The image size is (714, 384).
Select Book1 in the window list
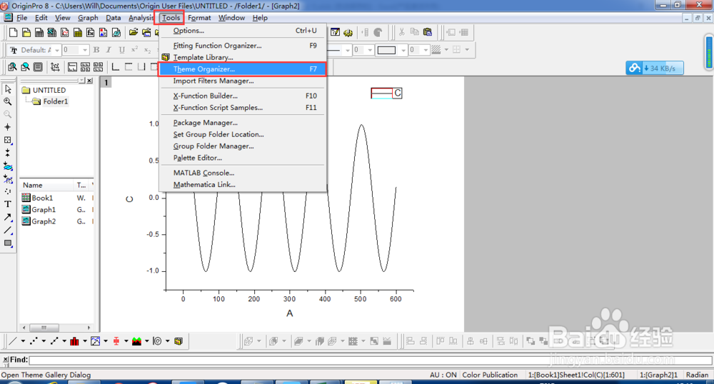click(x=37, y=198)
